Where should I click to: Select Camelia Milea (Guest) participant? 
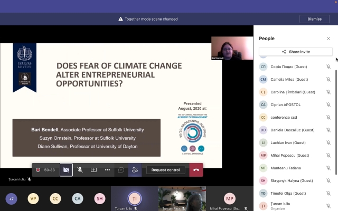click(296, 80)
